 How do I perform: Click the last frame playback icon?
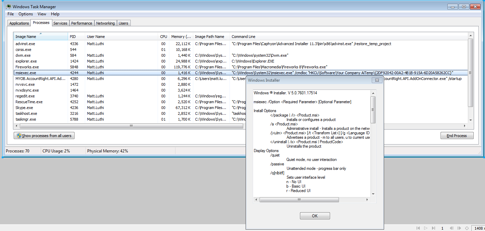click(433, 228)
